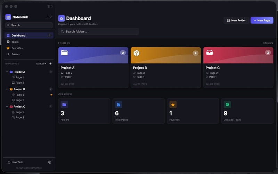
Task: Click the Updated Today clock icon
Action: point(227,105)
